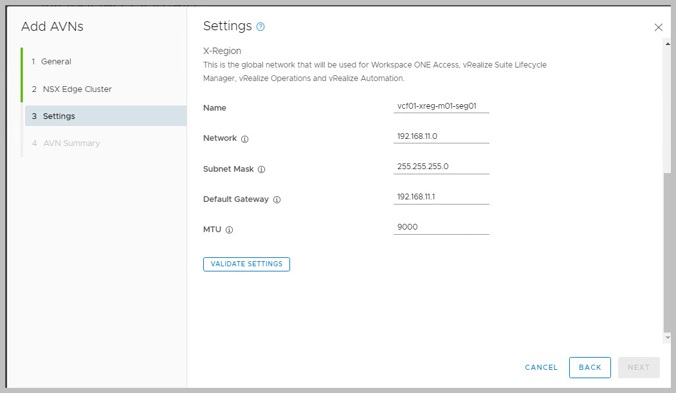This screenshot has height=393, width=676.
Task: Click the Back button
Action: [590, 367]
